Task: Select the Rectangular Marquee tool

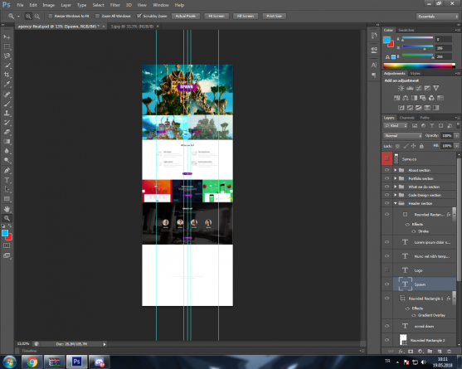Action: [7, 46]
